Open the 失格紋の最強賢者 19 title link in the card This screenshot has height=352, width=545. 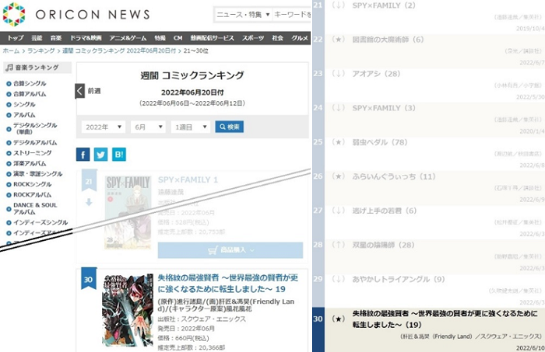[228, 284]
